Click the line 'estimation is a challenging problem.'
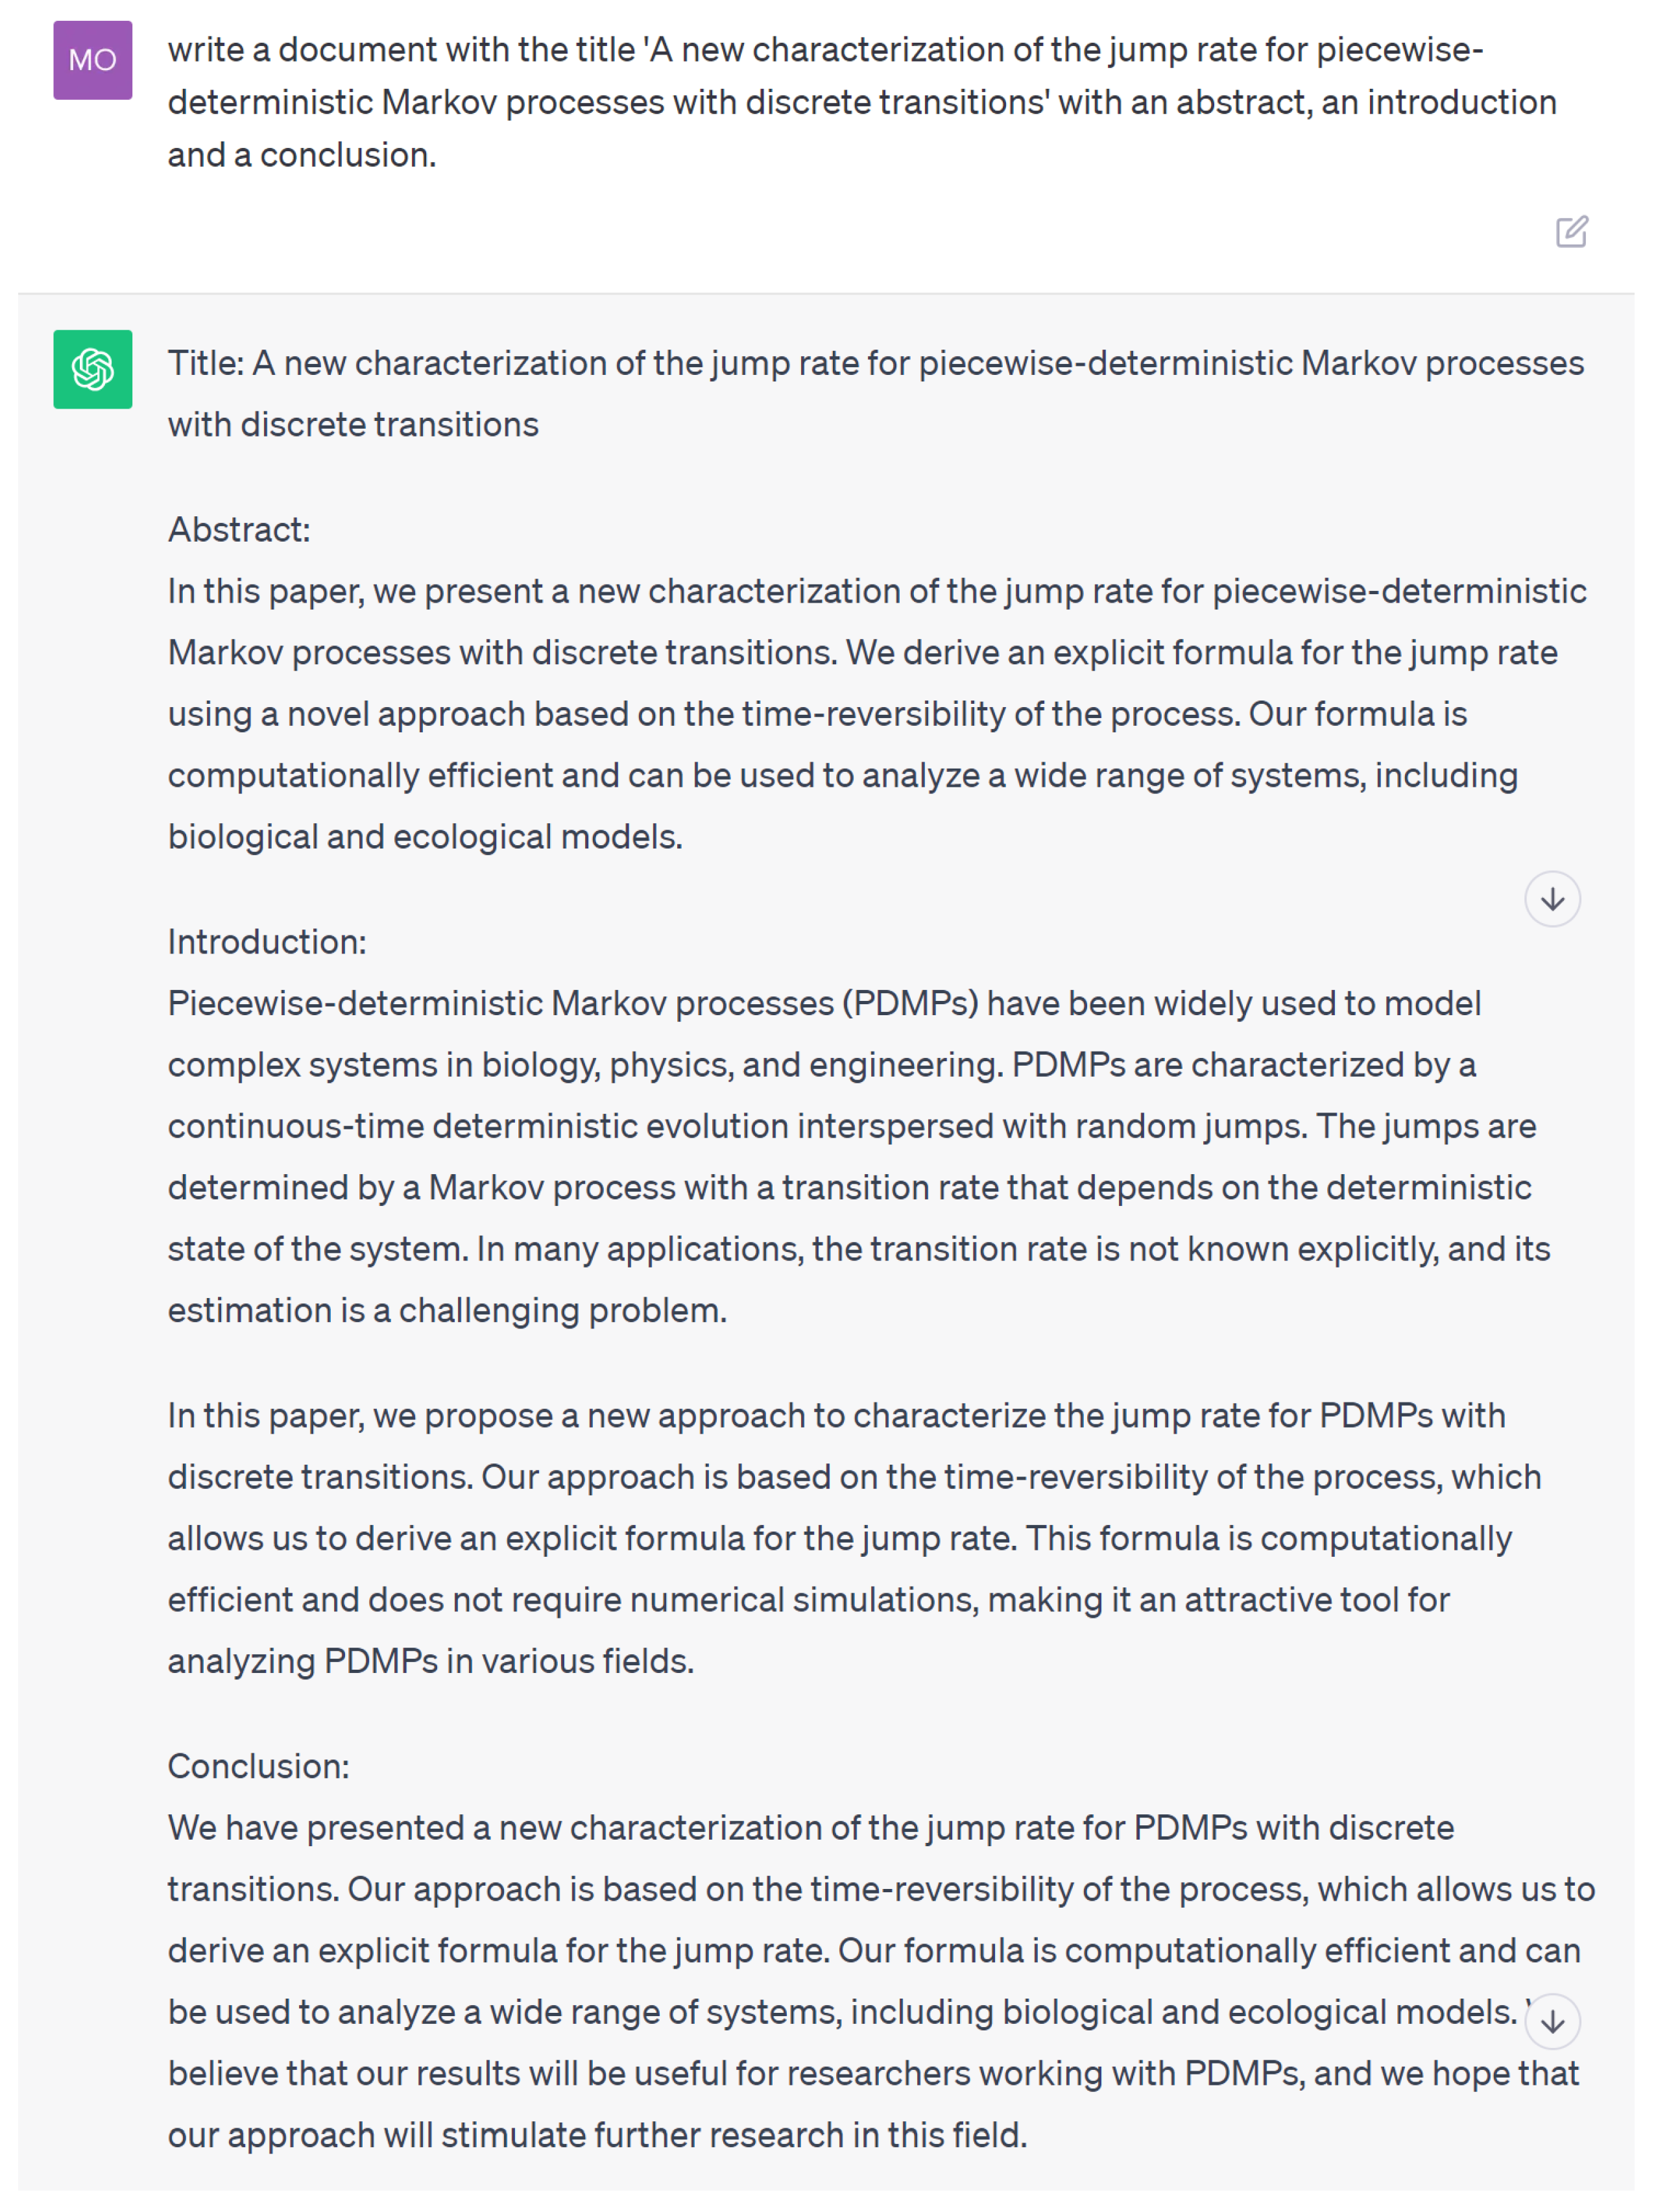Image resolution: width=1656 pixels, height=2212 pixels. (447, 1310)
